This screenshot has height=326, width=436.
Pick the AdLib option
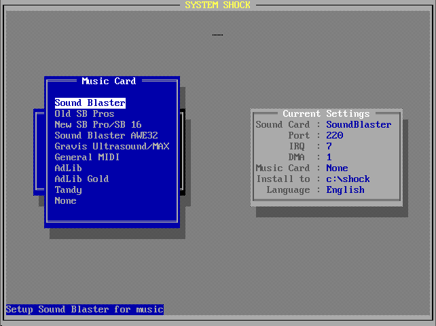(68, 168)
